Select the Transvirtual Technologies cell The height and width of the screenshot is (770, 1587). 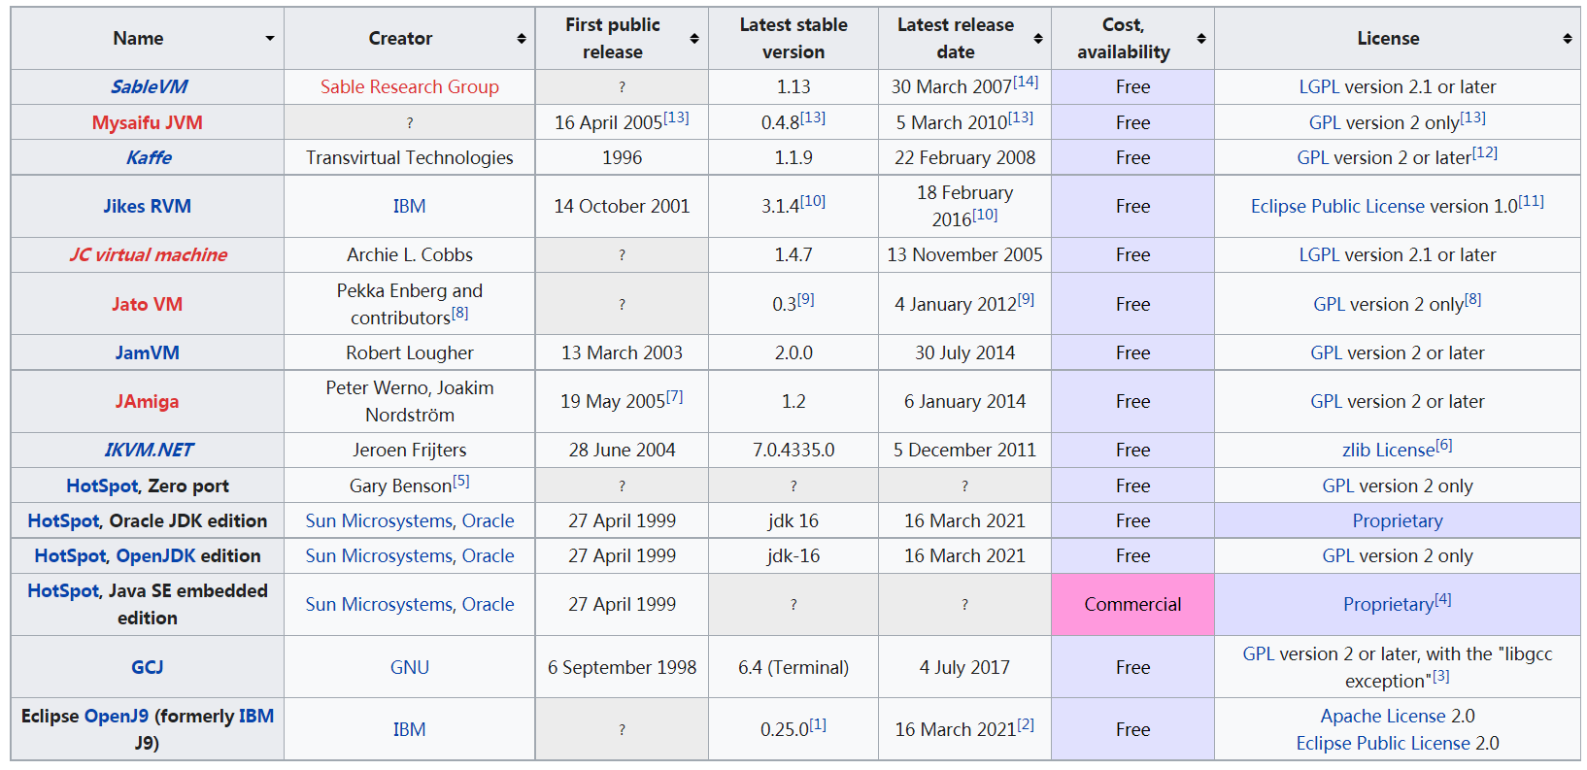tap(410, 157)
